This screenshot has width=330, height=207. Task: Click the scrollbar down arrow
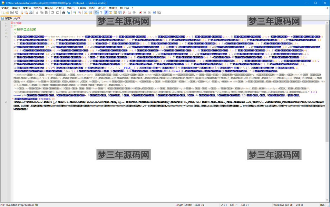327,200
